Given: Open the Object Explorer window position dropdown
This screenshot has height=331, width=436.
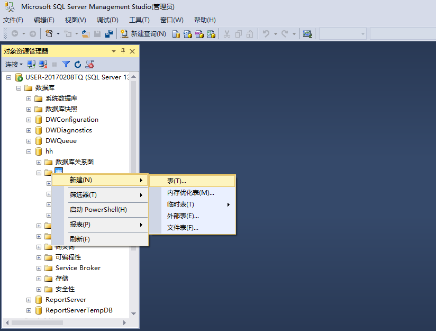Looking at the screenshot, I should [113, 51].
